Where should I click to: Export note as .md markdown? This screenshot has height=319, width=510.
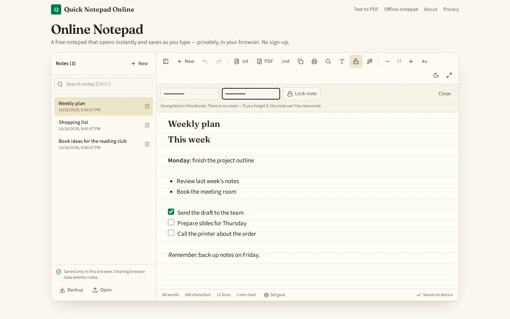tap(285, 61)
